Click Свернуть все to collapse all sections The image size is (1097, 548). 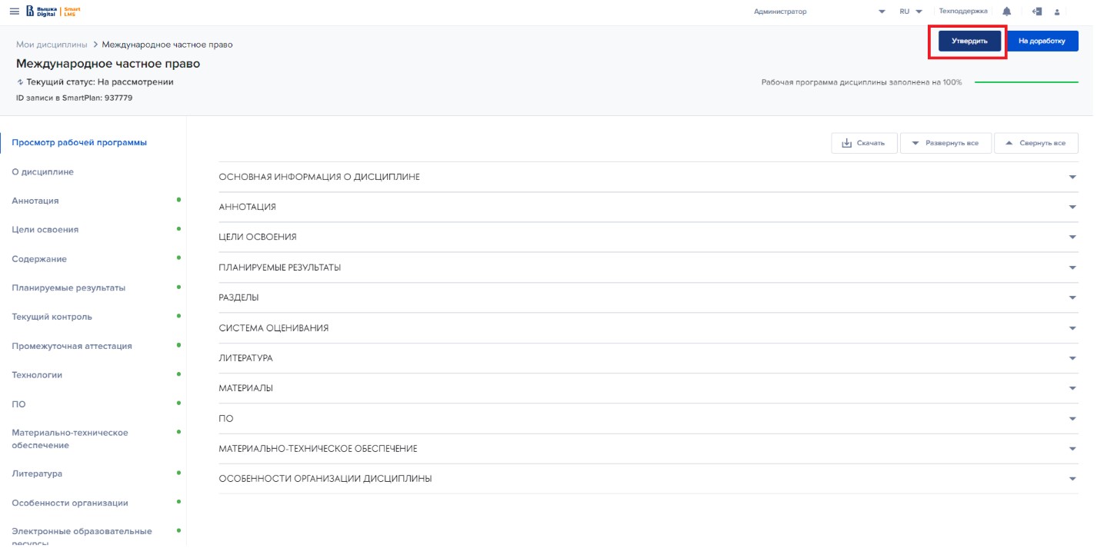[x=1035, y=143]
